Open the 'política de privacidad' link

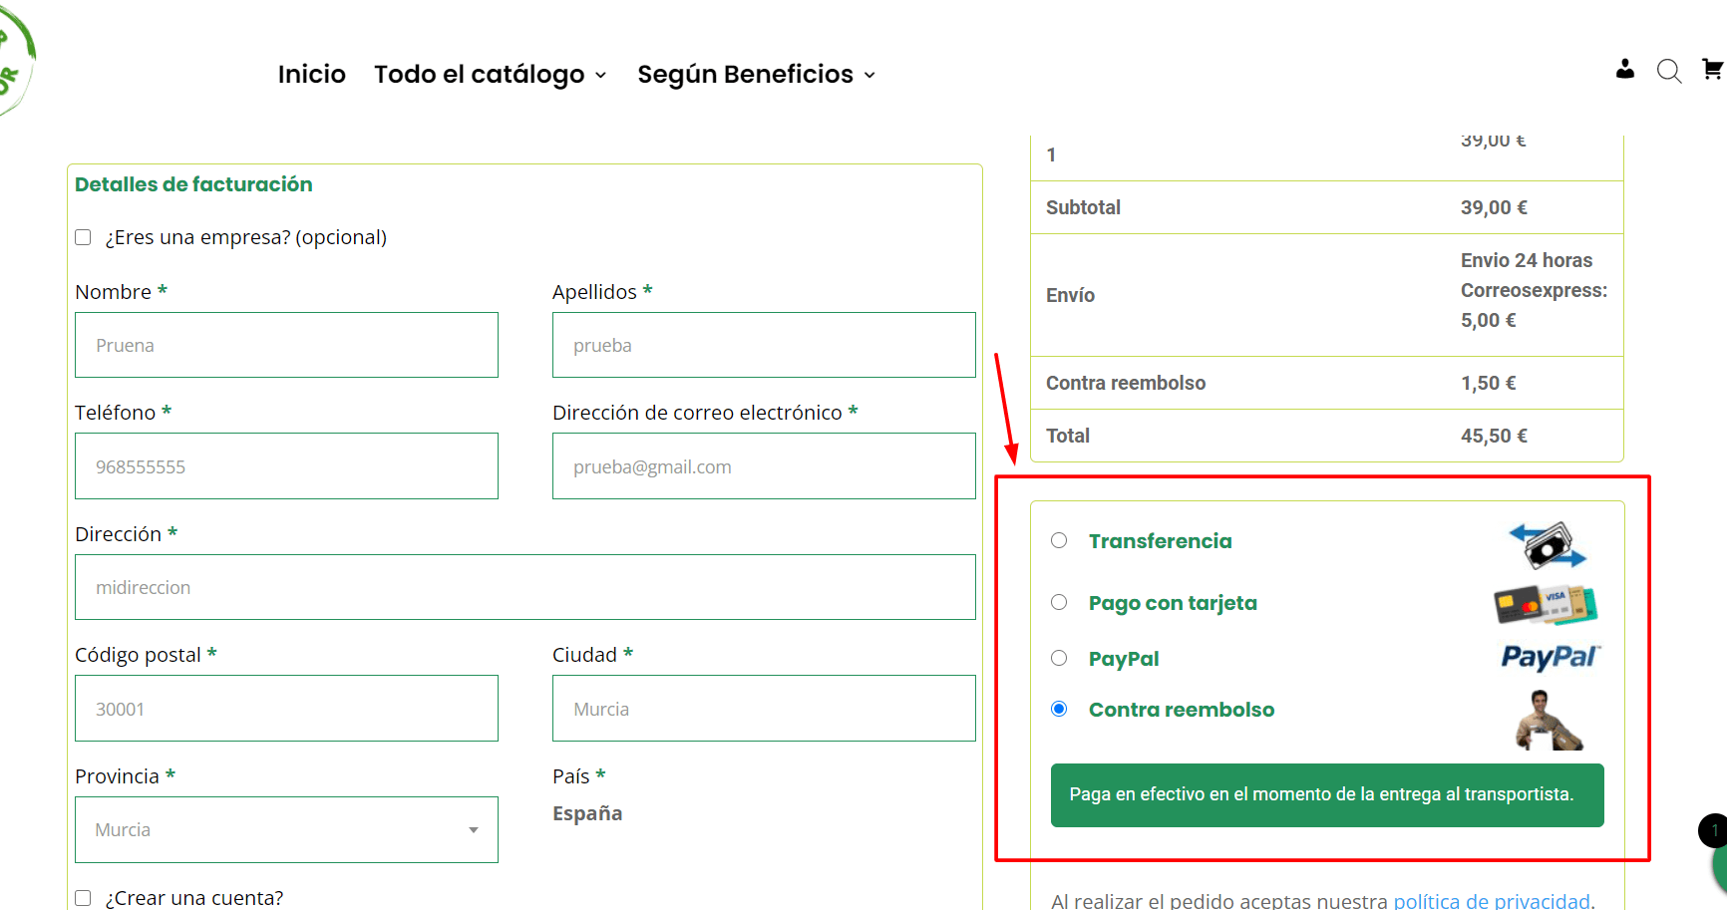(x=1491, y=900)
